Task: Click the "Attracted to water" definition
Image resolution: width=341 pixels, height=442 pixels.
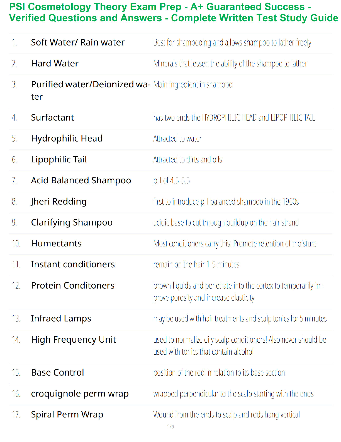Action: pyautogui.click(x=177, y=139)
